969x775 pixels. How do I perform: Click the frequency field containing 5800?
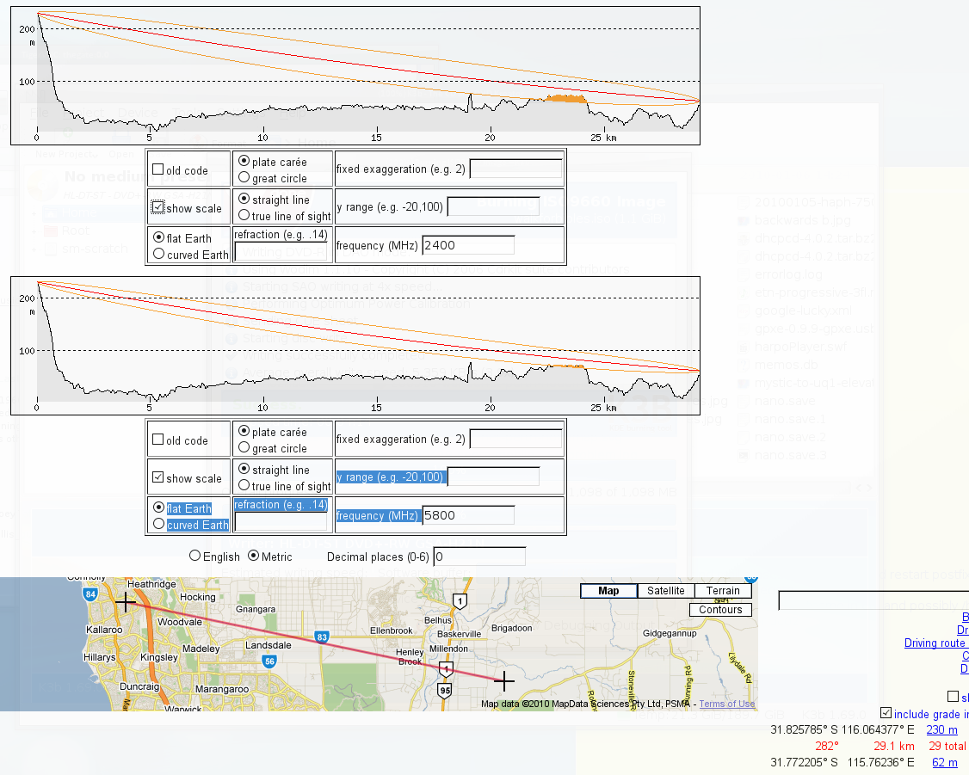pyautogui.click(x=468, y=515)
